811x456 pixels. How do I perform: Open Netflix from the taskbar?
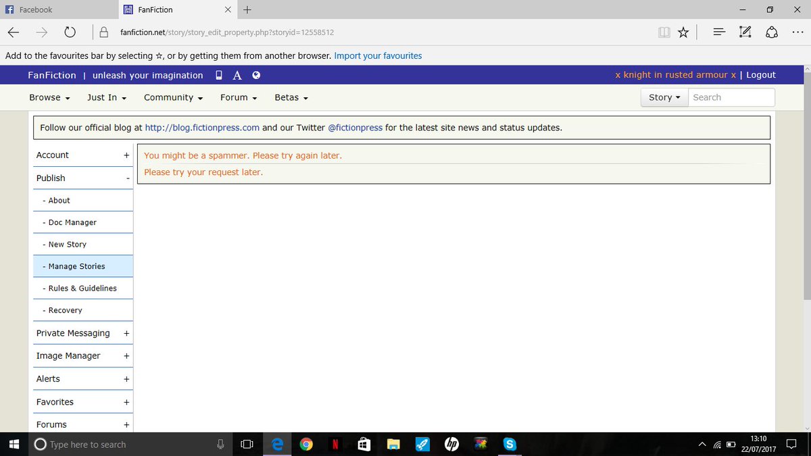[x=335, y=444]
